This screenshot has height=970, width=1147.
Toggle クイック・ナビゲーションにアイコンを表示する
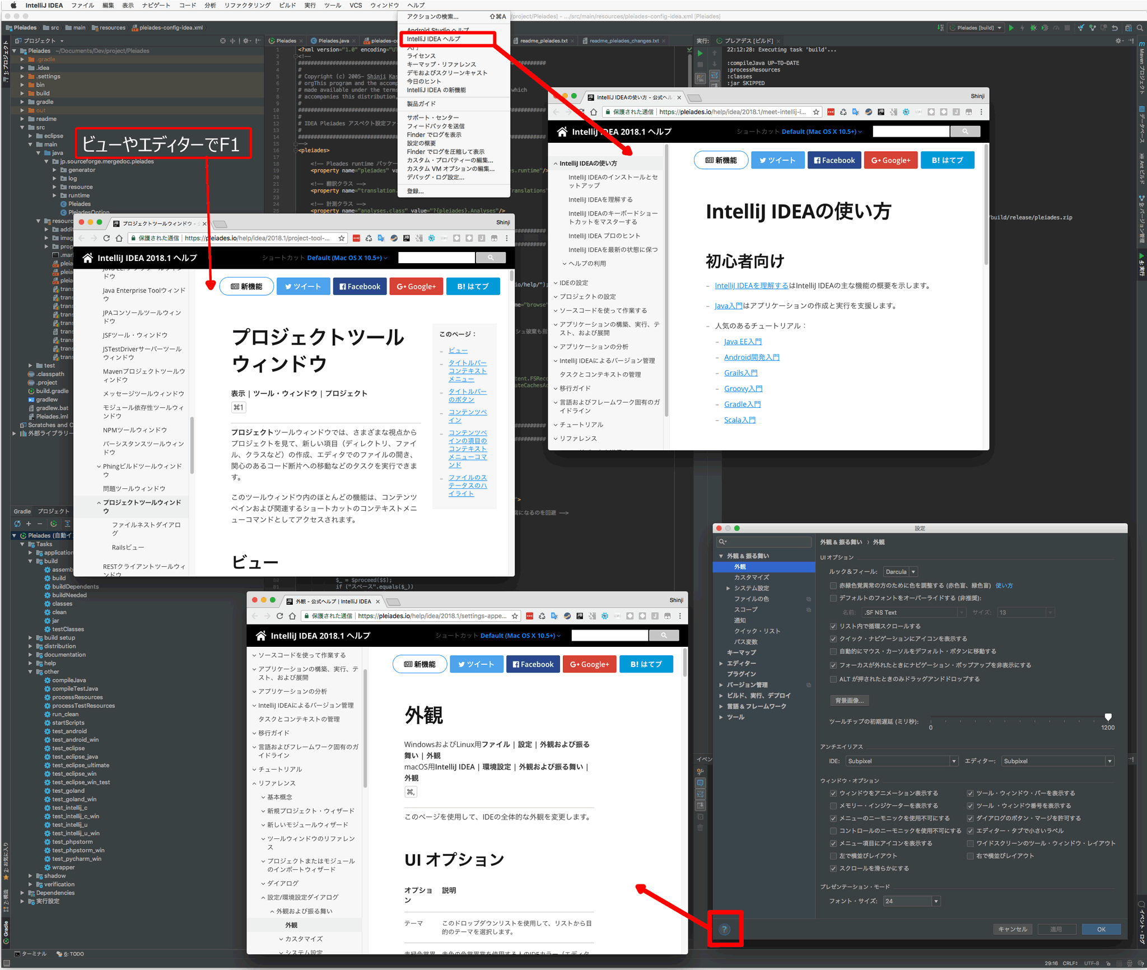click(x=833, y=638)
